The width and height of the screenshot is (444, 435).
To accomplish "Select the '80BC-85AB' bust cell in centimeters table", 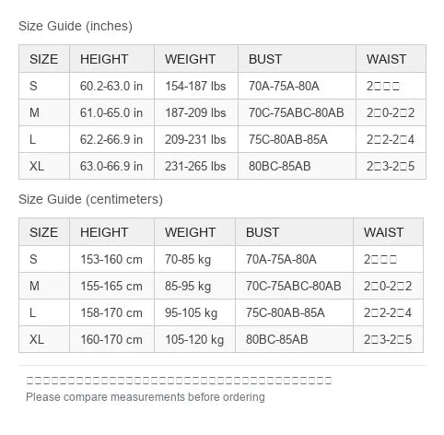I will 294,339.
